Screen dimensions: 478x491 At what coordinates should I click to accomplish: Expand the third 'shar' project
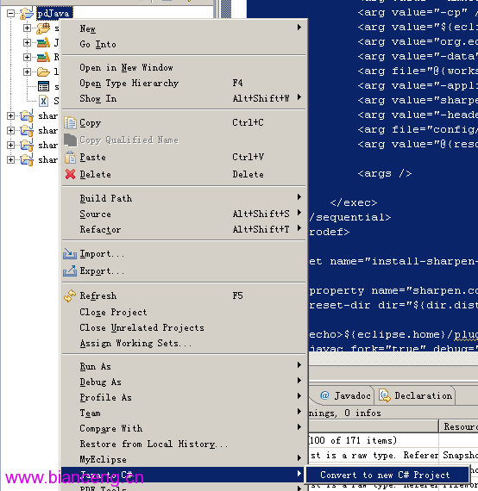coord(10,145)
